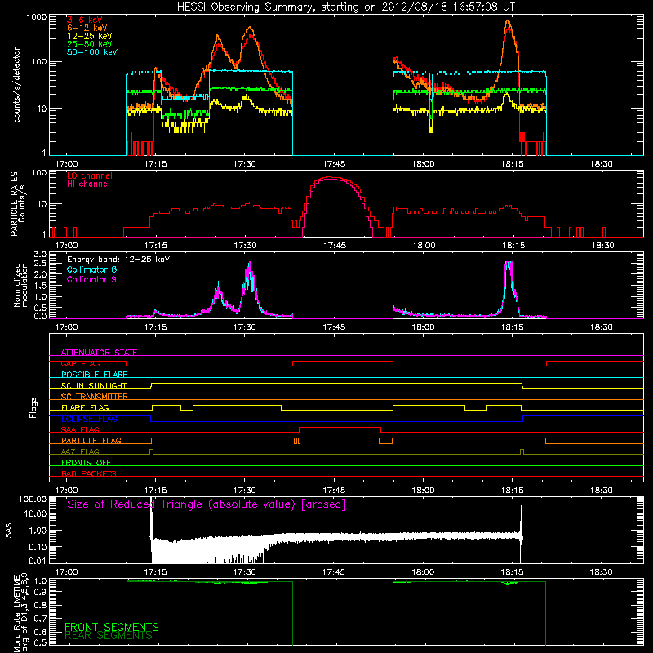Click the 0.9 tick on livetime axis
Screen dimensions: 653x653
tap(40, 593)
